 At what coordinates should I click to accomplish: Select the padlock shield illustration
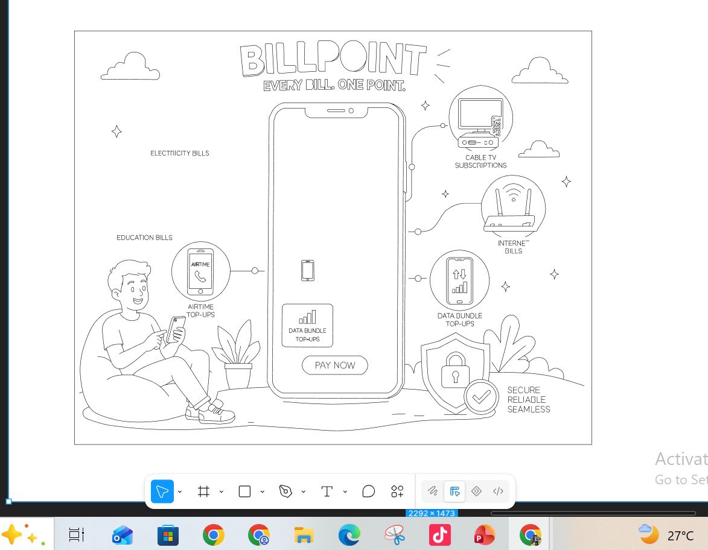pos(454,373)
